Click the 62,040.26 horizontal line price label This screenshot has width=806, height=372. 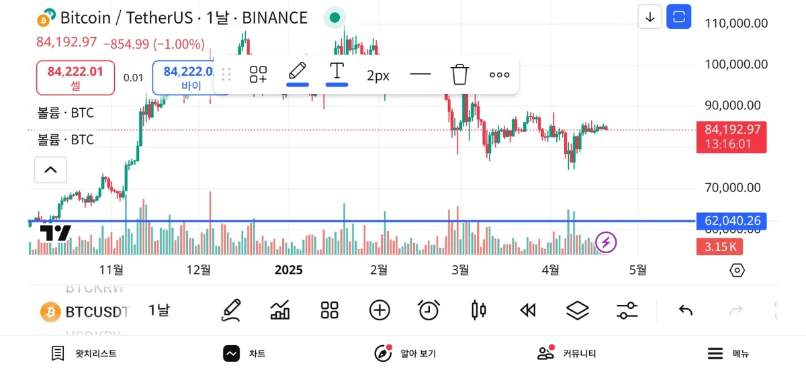tap(731, 221)
